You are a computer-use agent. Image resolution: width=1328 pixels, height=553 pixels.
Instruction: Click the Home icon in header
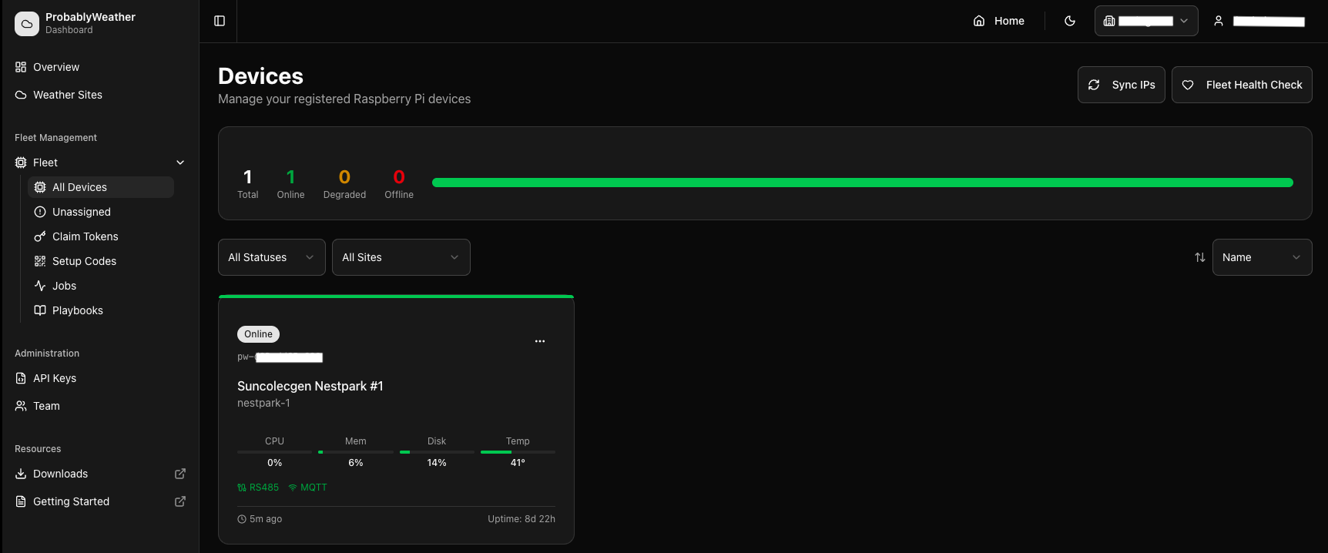(x=979, y=21)
